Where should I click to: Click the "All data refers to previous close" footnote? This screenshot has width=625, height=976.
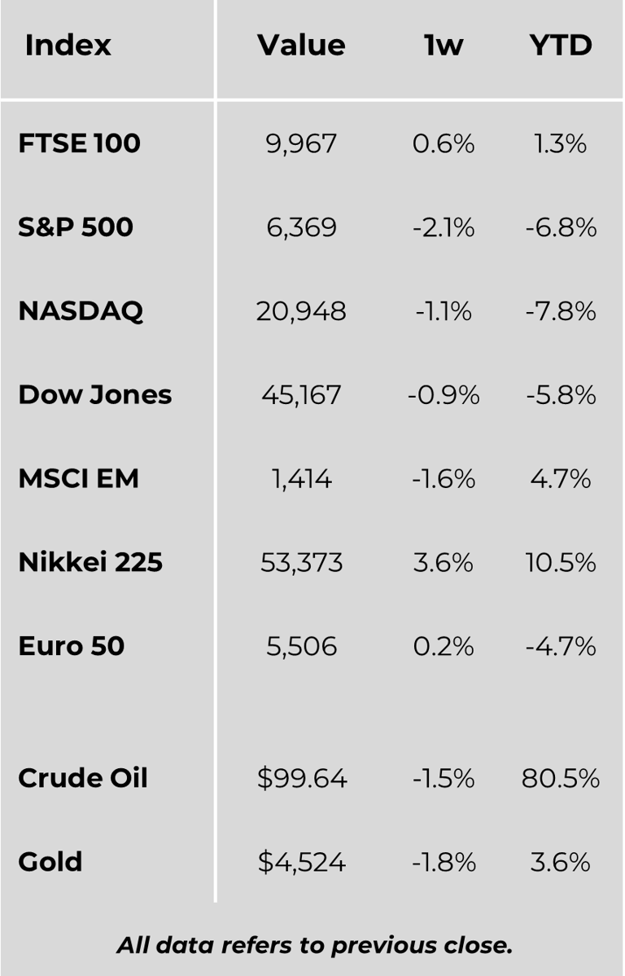pyautogui.click(x=315, y=945)
